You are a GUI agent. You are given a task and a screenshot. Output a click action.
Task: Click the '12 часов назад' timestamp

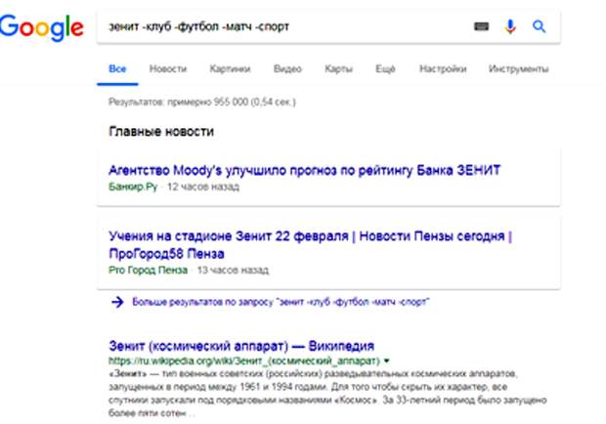pos(203,187)
